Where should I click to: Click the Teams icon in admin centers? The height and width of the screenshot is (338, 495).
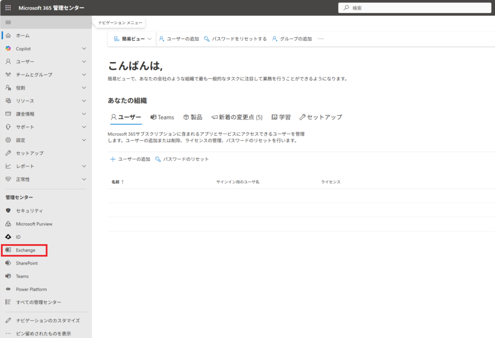8,276
